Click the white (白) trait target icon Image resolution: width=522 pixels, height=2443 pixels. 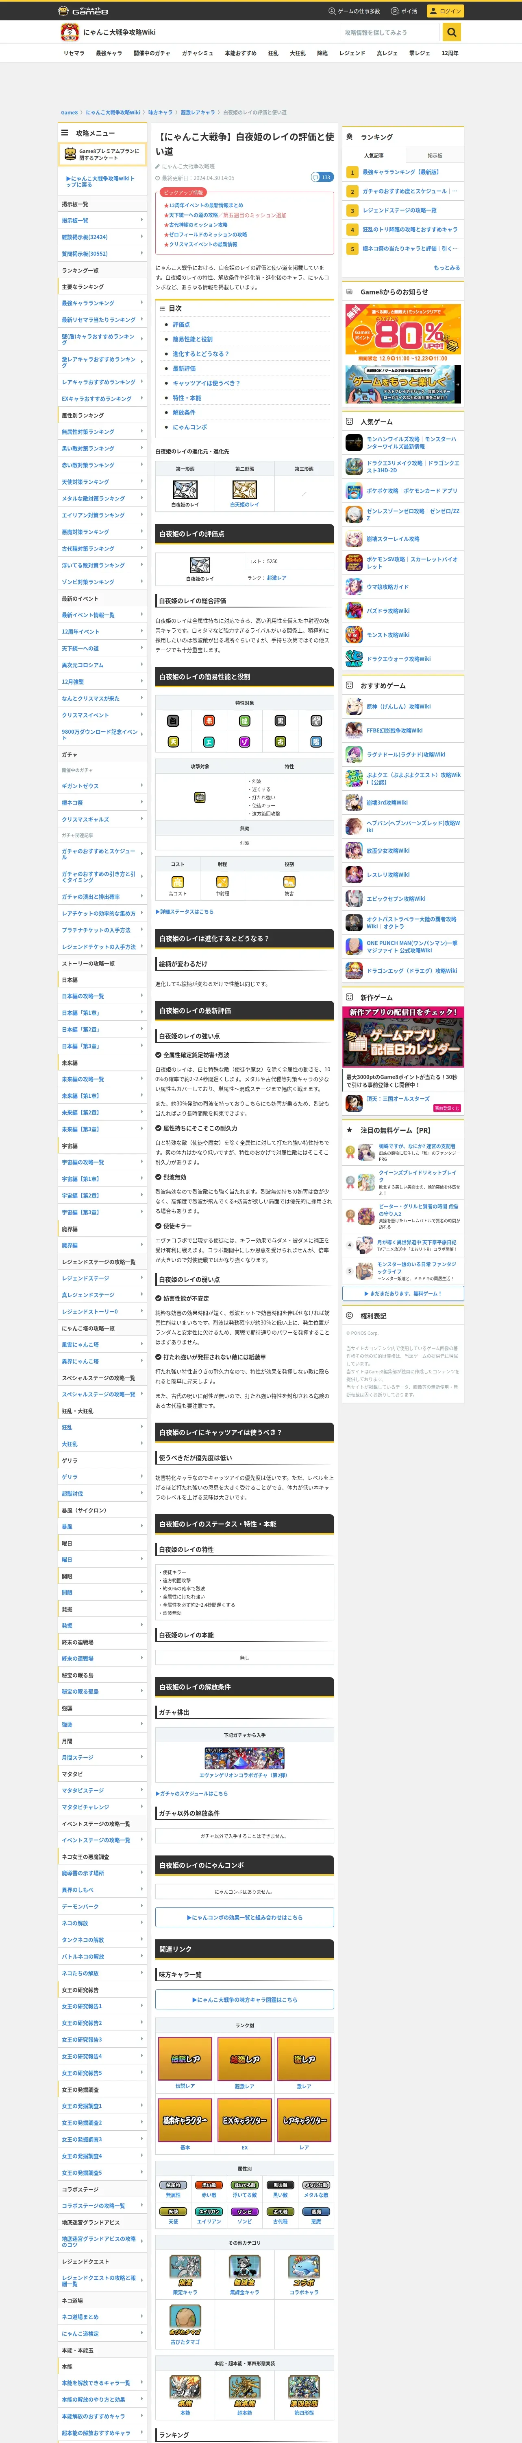click(x=173, y=721)
